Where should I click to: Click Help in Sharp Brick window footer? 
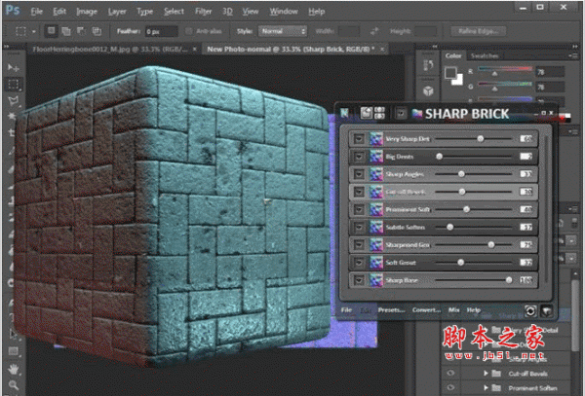(x=474, y=310)
